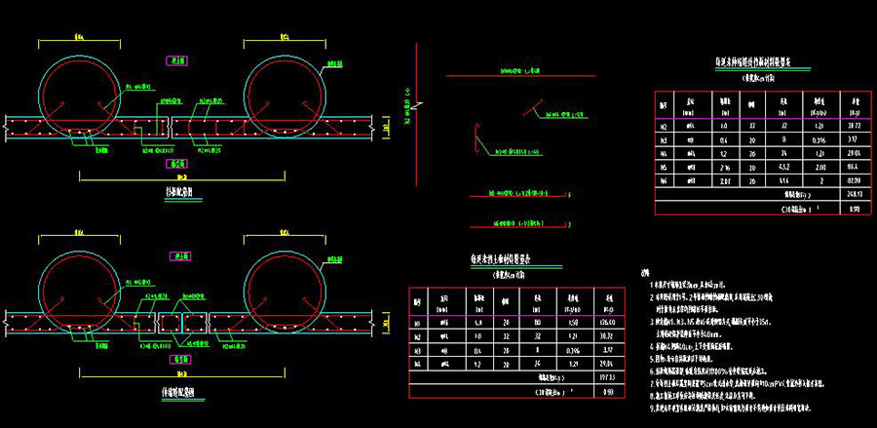Click note line 9 in the notes block
Image resolution: width=877 pixels, height=428 pixels.
pos(730,409)
